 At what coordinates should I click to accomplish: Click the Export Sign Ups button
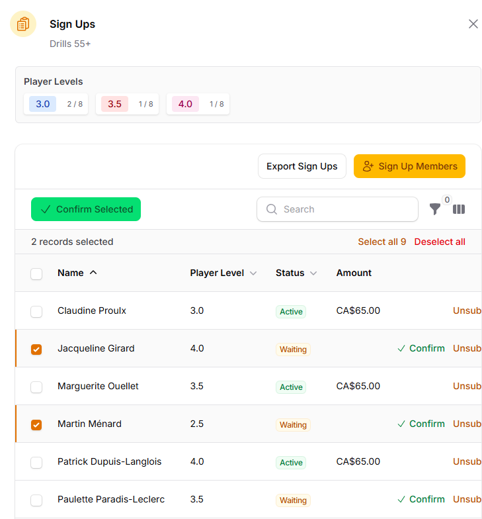(301, 166)
